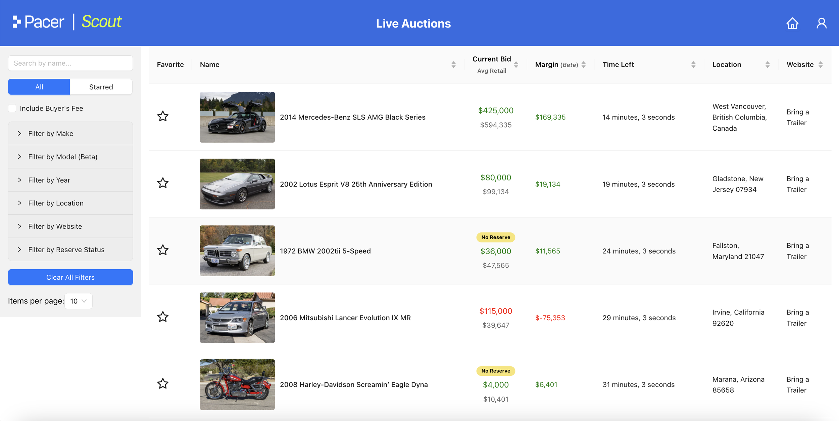The height and width of the screenshot is (421, 839).
Task: Favorite the Mitsubishi Lancer Evolution listing
Action: click(x=163, y=317)
